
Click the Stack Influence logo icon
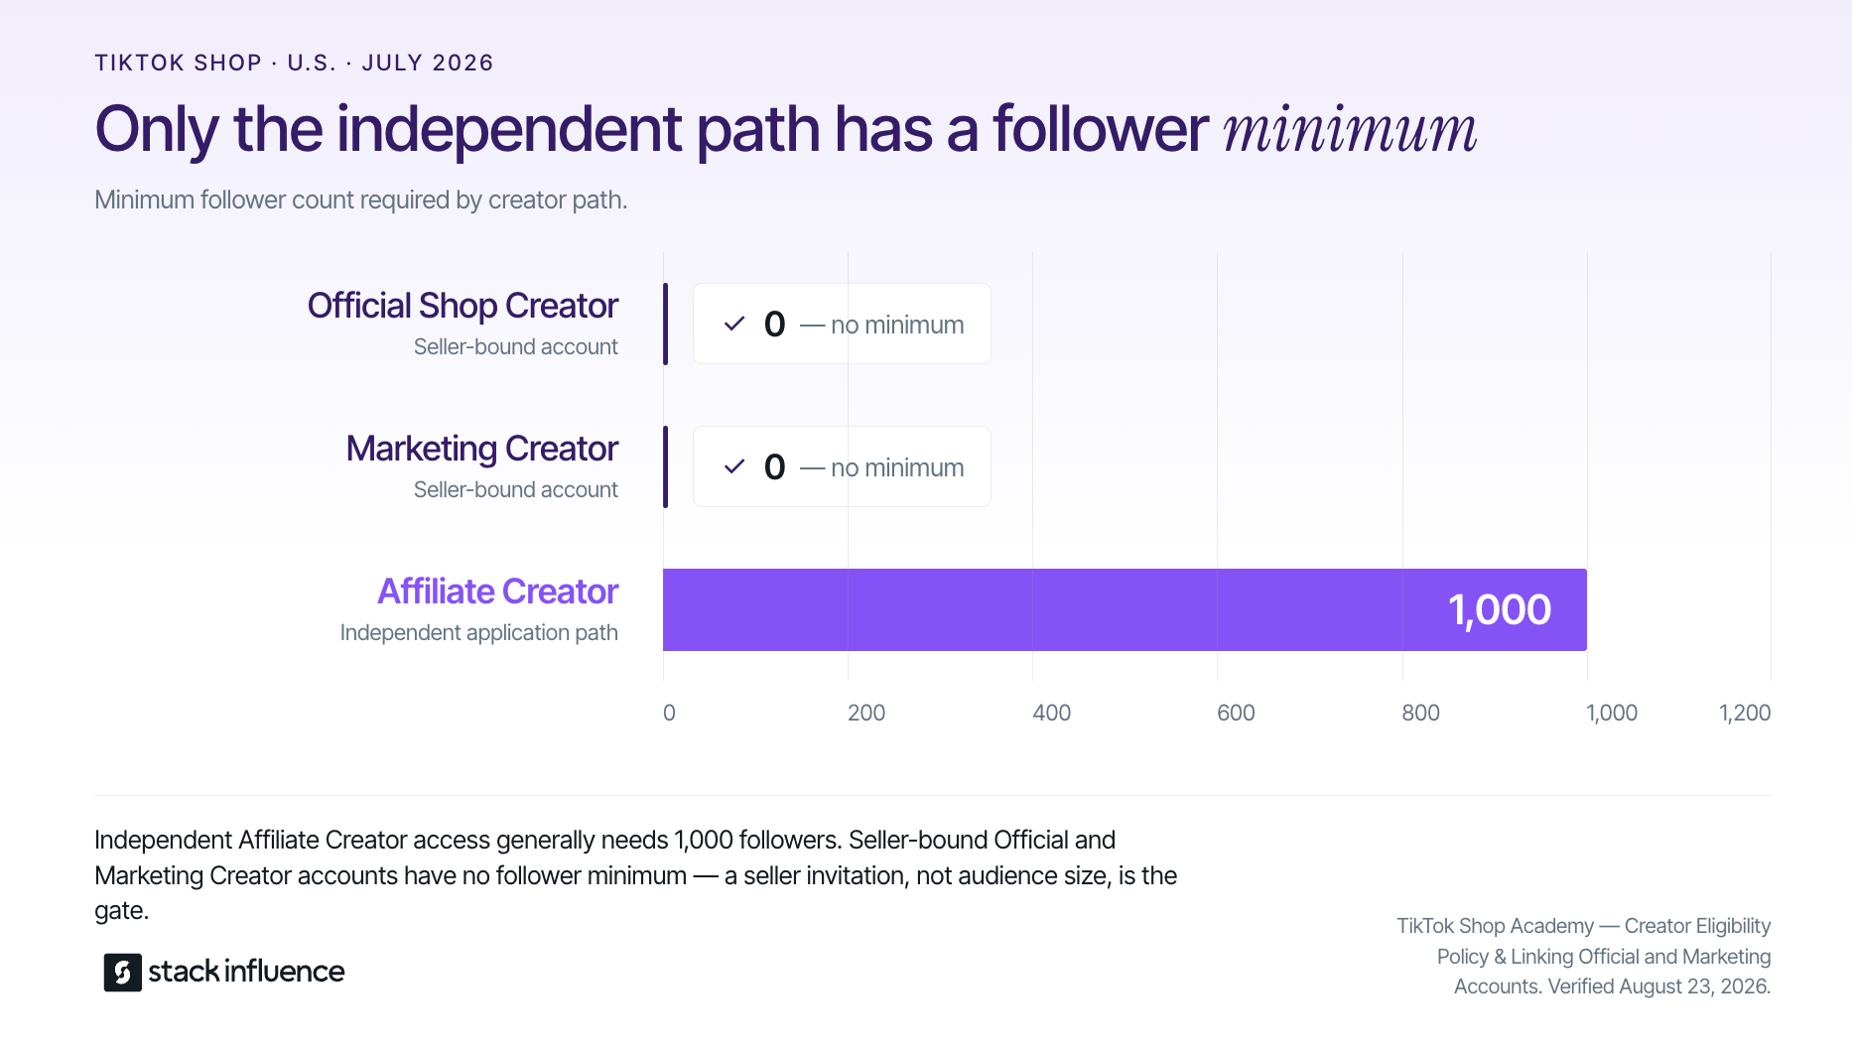123,972
